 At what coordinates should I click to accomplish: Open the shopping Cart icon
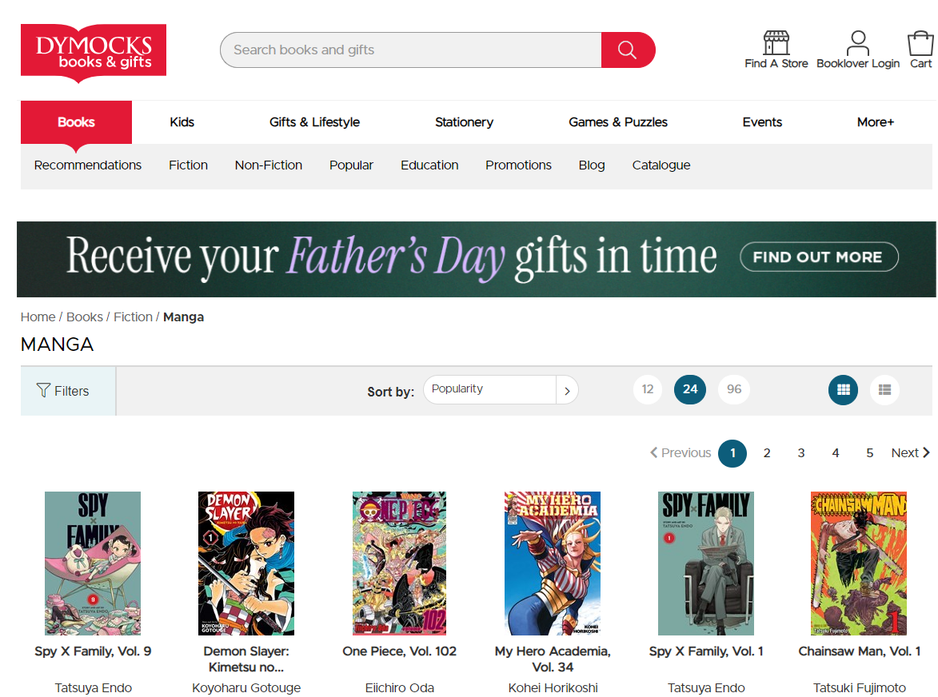point(920,43)
